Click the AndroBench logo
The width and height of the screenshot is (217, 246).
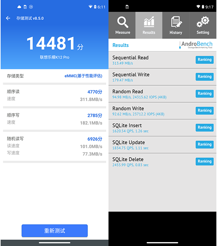click(196, 45)
